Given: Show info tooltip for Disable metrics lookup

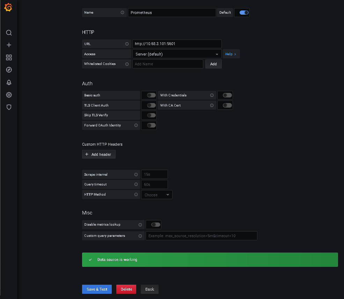Looking at the screenshot, I should point(140,225).
